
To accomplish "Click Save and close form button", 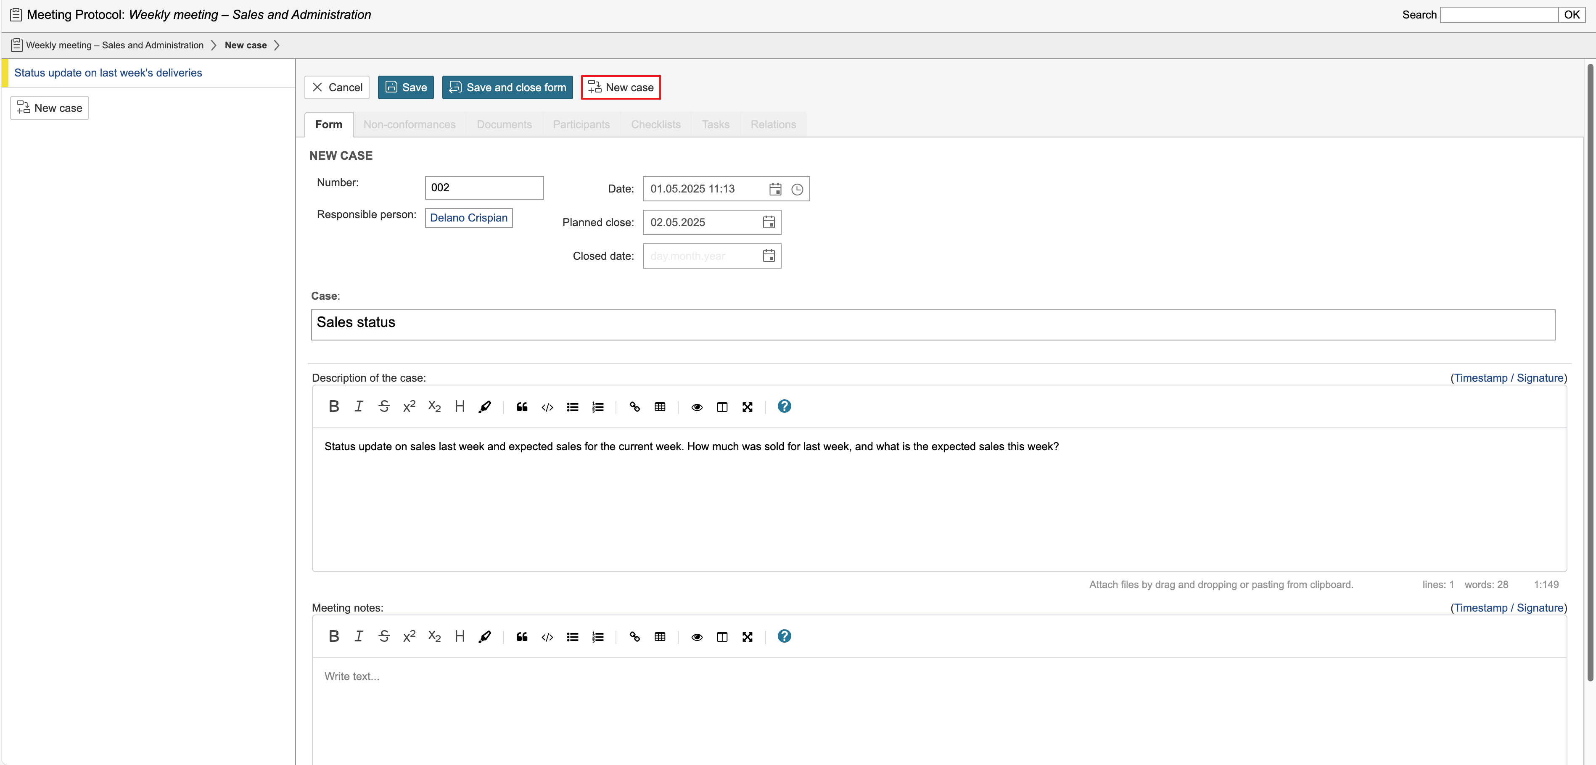I will tap(507, 87).
